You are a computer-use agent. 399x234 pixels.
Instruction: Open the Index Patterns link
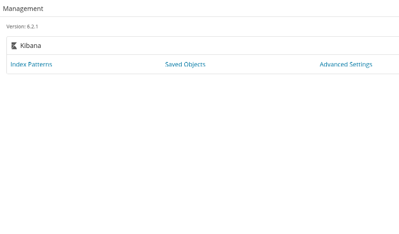[x=31, y=64]
